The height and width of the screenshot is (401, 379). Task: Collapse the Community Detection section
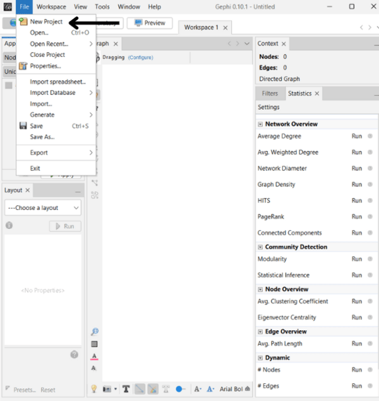260,247
